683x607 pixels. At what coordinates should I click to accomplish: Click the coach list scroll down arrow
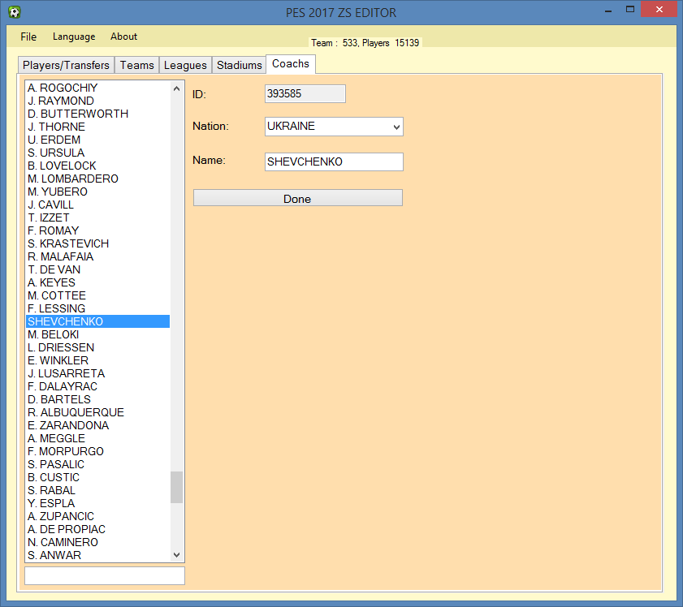tap(176, 555)
